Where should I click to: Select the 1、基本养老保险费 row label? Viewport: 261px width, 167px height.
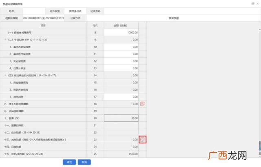[x=20, y=47]
